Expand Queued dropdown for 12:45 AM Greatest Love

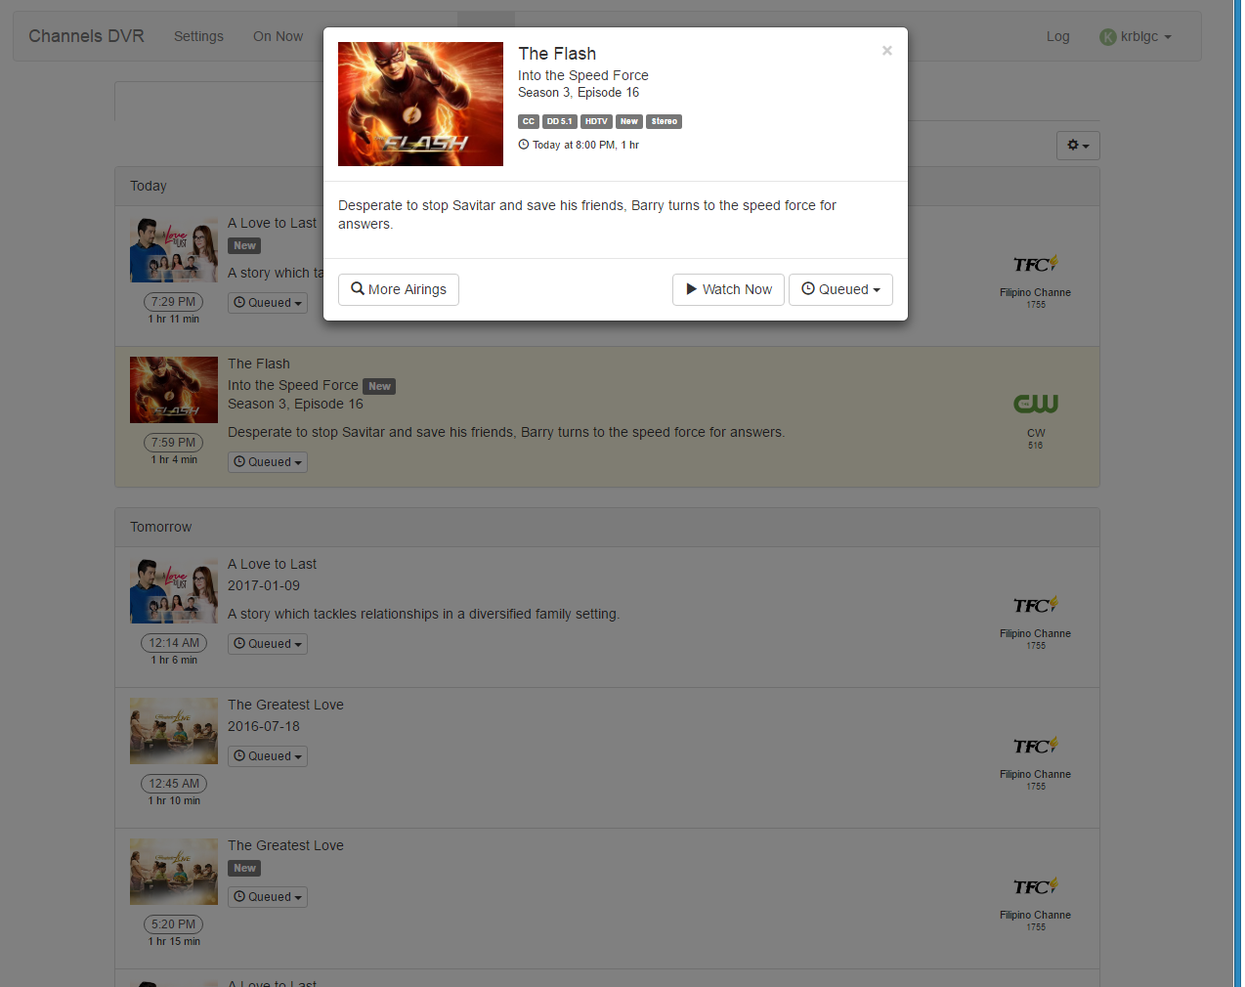point(268,756)
